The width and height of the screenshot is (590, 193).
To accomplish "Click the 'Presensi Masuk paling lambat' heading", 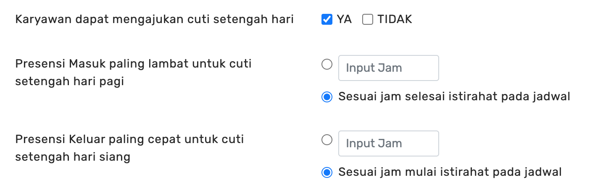I will click(x=133, y=64).
